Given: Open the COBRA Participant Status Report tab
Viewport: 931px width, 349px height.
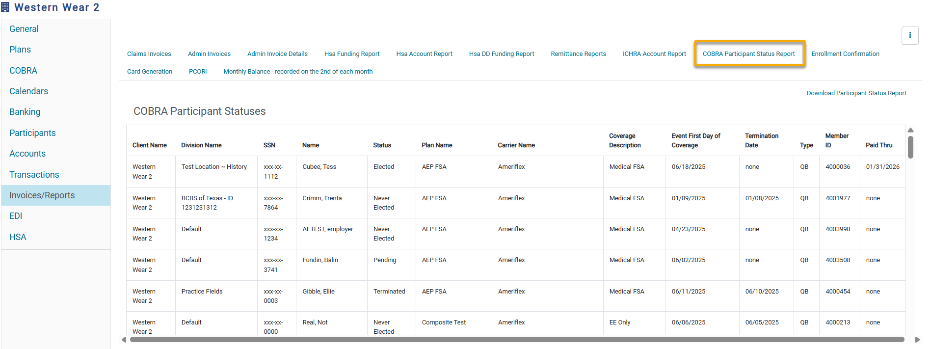Looking at the screenshot, I should (x=748, y=54).
